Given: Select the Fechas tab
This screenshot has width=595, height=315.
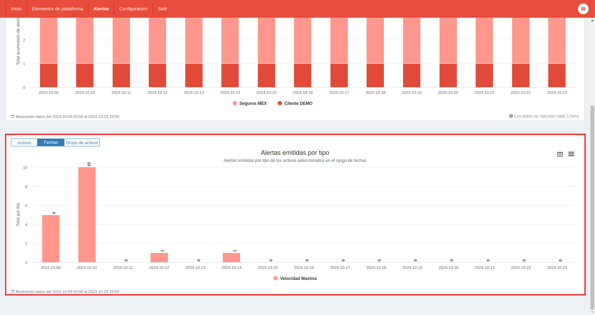Looking at the screenshot, I should tap(51, 142).
